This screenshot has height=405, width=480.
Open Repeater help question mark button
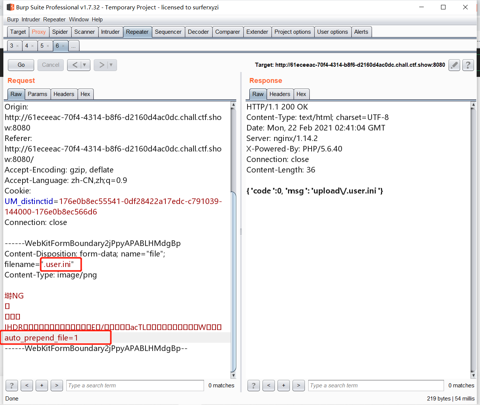coord(468,65)
